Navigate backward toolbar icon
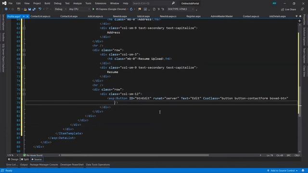 tap(6, 9)
